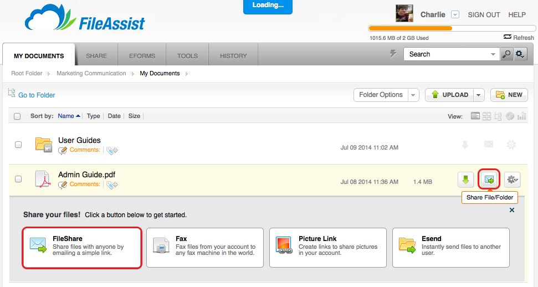Viewport: 538px width, 287px height.
Task: Switch to thumbnail grid view icon
Action: (486, 116)
